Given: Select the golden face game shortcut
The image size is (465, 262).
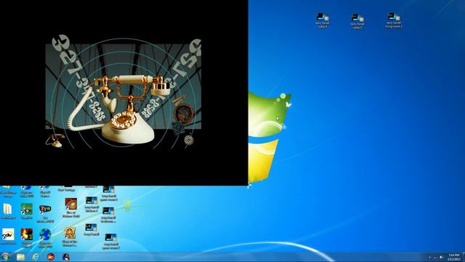Looking at the screenshot, I should click(x=70, y=237).
